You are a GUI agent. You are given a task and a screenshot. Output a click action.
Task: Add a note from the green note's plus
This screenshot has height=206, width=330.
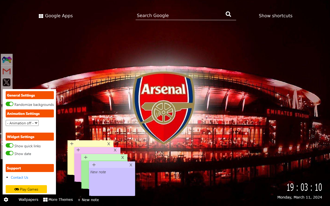click(x=86, y=157)
